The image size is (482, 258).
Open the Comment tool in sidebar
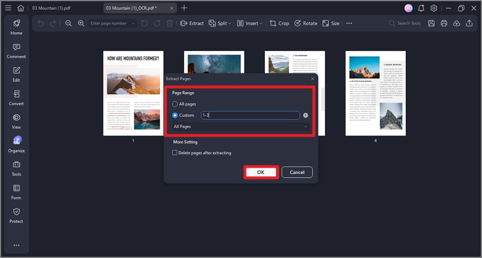(16, 51)
